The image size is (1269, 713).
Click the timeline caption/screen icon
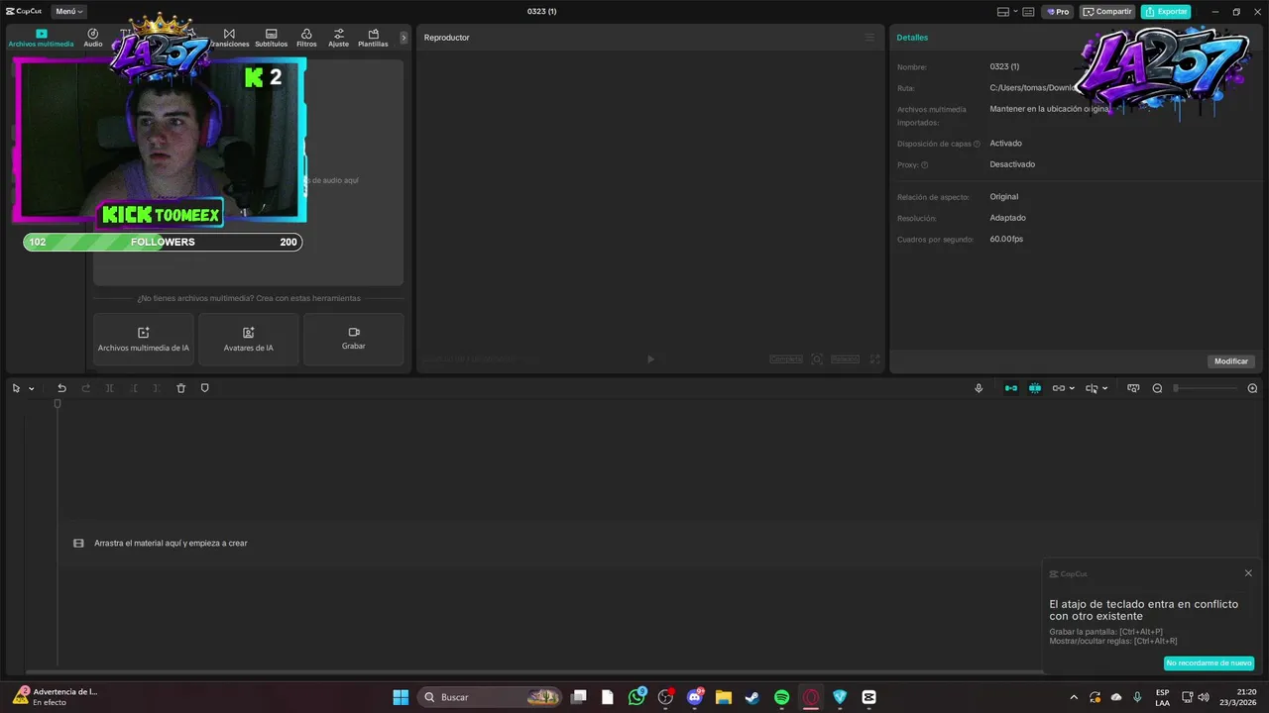(1133, 388)
